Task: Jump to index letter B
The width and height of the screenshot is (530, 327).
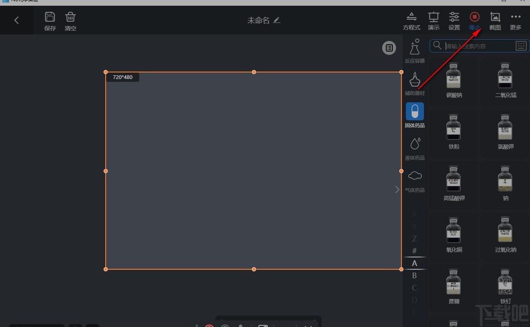Action: pos(414,275)
